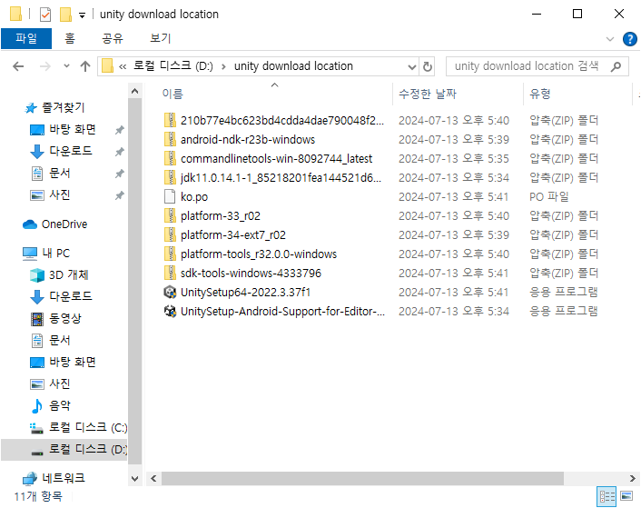Select 로컬 디스크 (C:) drive
This screenshot has width=641, height=508.
[x=78, y=427]
